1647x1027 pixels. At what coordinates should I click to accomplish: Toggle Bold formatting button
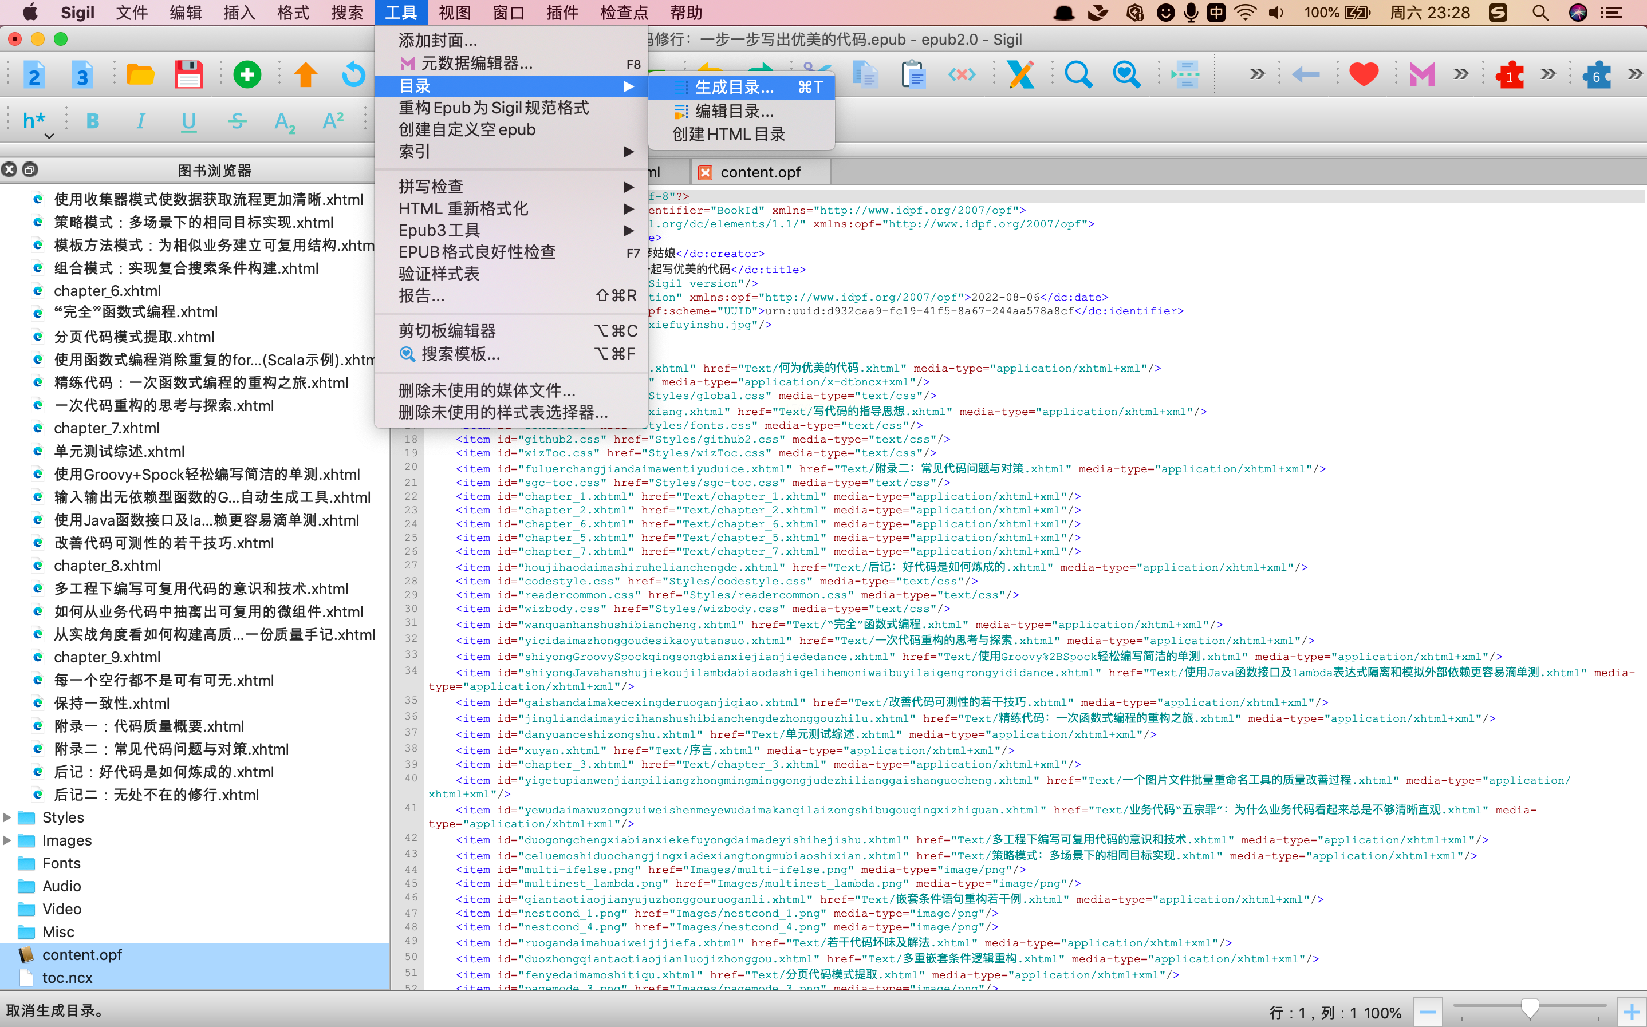[92, 121]
